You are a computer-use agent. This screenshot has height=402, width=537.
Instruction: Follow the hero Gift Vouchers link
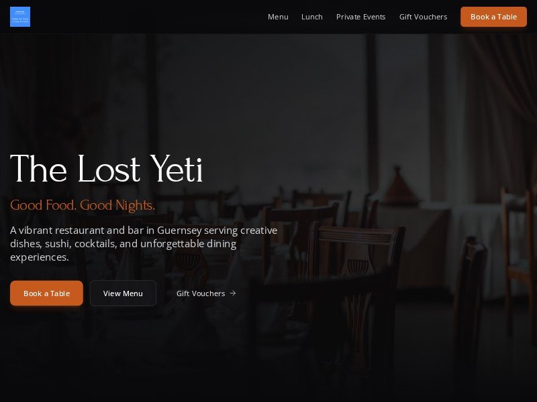point(206,293)
